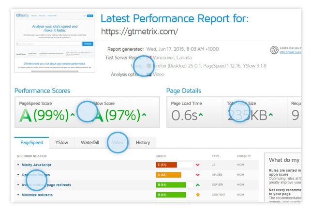Click the red E (57) grade bar
The image size is (311, 212).
point(166,165)
